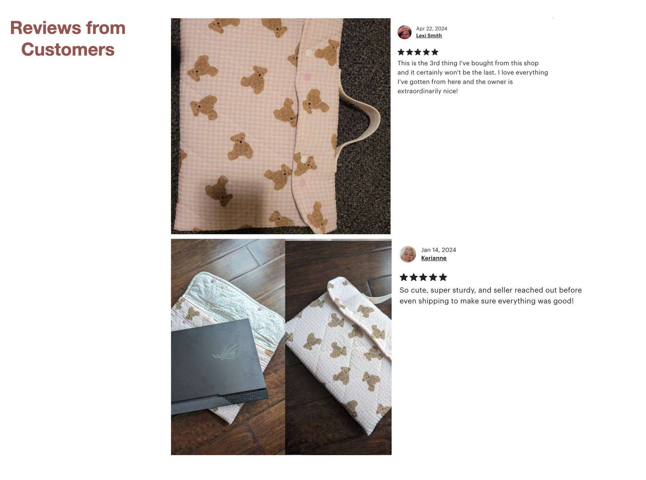This screenshot has height=480, width=646.
Task: Click the five-star rating on Kerianne's review
Action: pos(423,277)
